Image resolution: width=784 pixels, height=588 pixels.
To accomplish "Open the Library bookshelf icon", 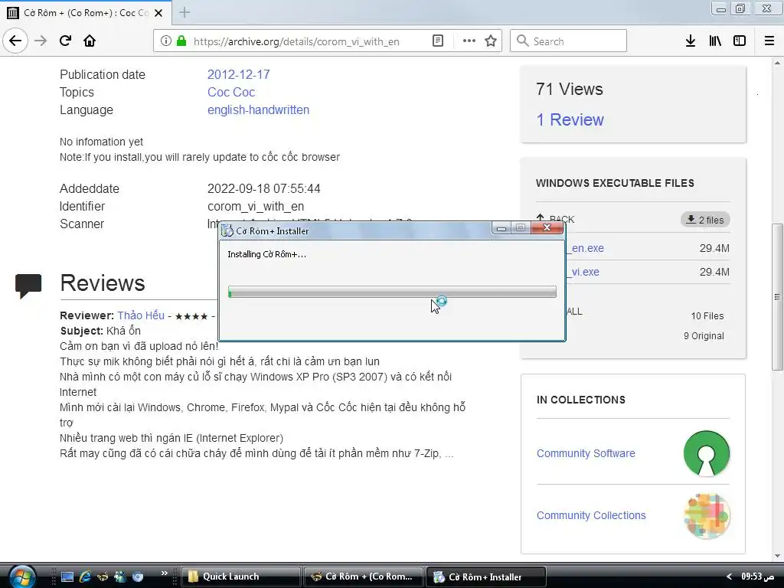I will [x=715, y=41].
